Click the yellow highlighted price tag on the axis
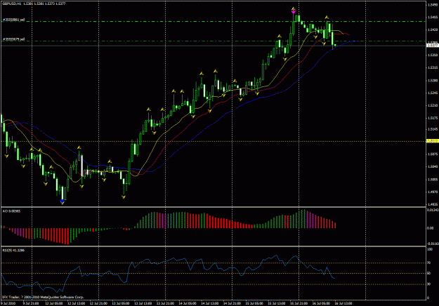 [x=432, y=141]
